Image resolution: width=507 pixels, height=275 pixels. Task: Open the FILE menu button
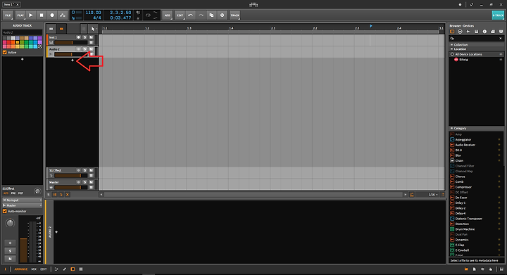pos(8,15)
